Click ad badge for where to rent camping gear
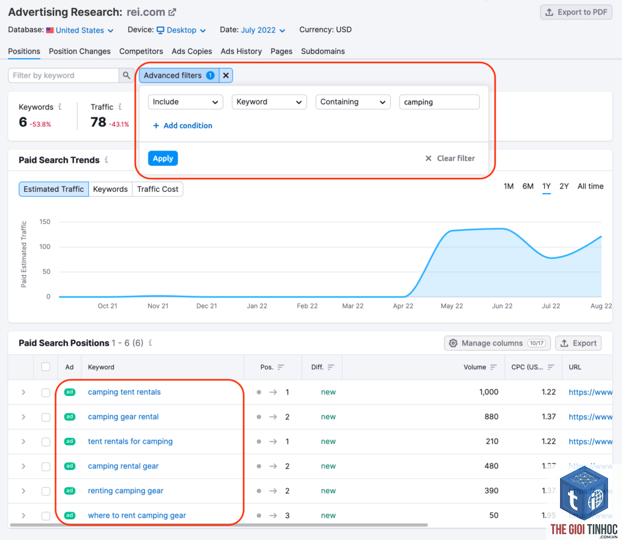The image size is (622, 540). (x=70, y=516)
